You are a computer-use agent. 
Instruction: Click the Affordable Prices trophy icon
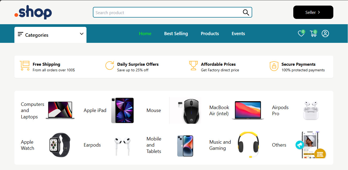193,65
